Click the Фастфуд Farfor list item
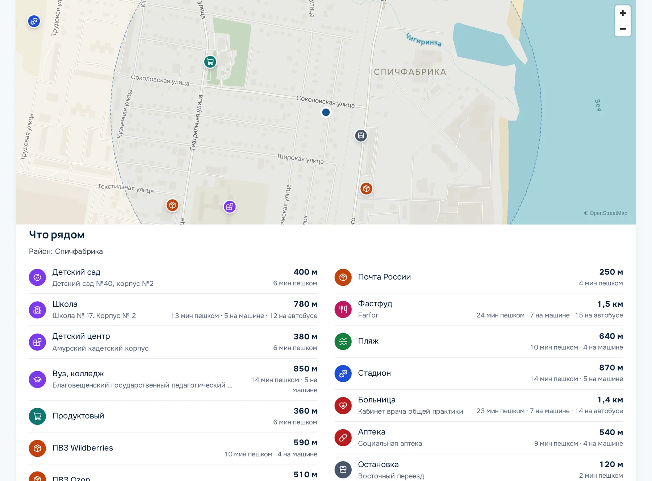This screenshot has width=652, height=481. click(x=479, y=309)
